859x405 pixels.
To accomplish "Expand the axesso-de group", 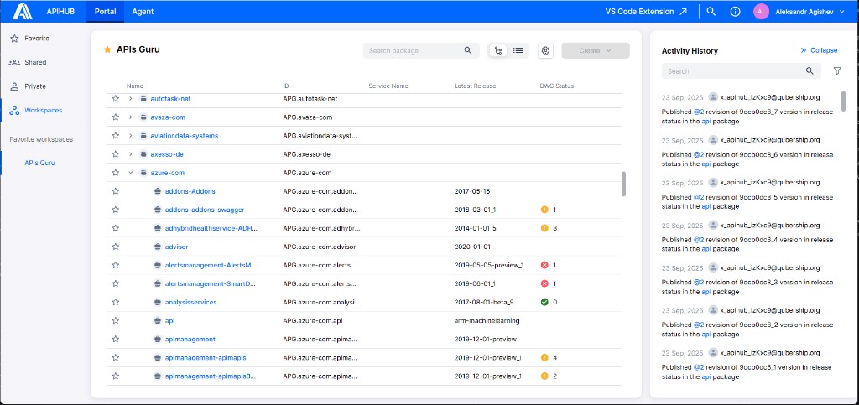I will [130, 153].
